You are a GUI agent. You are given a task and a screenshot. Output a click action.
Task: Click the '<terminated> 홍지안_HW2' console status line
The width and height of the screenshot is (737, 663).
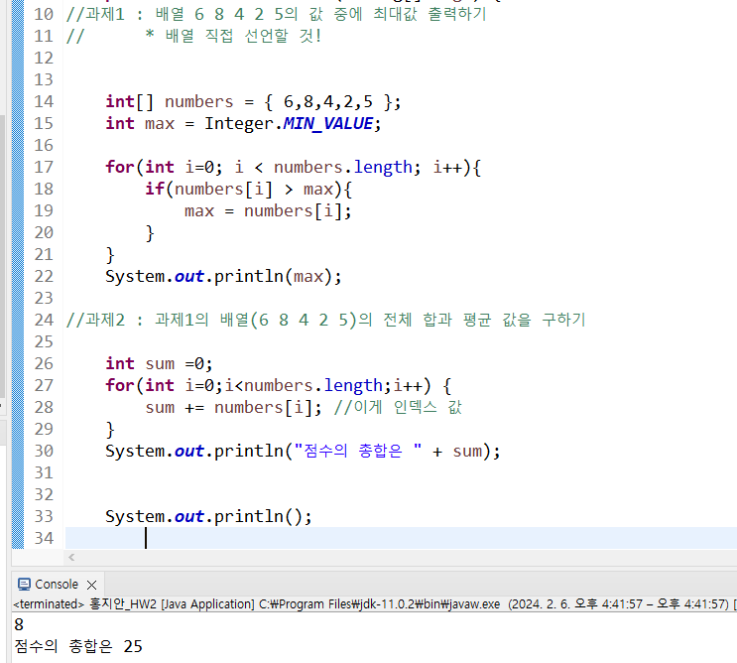tap(374, 603)
